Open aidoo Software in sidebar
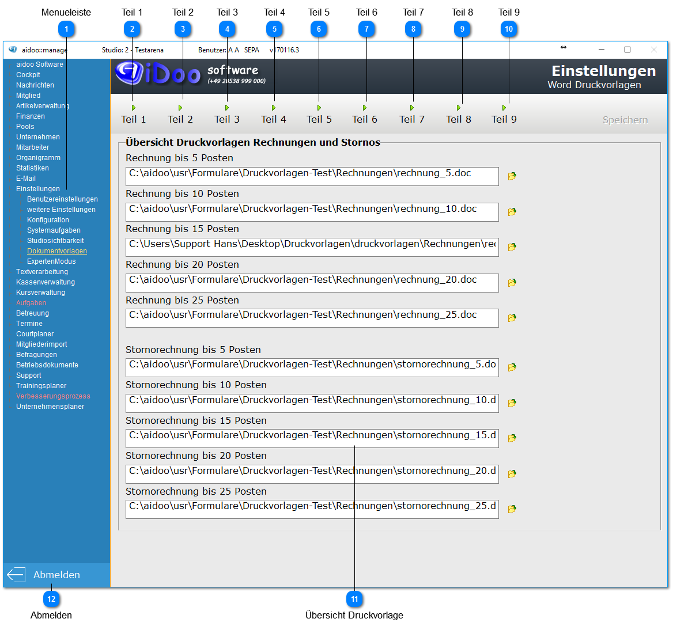 coord(40,64)
